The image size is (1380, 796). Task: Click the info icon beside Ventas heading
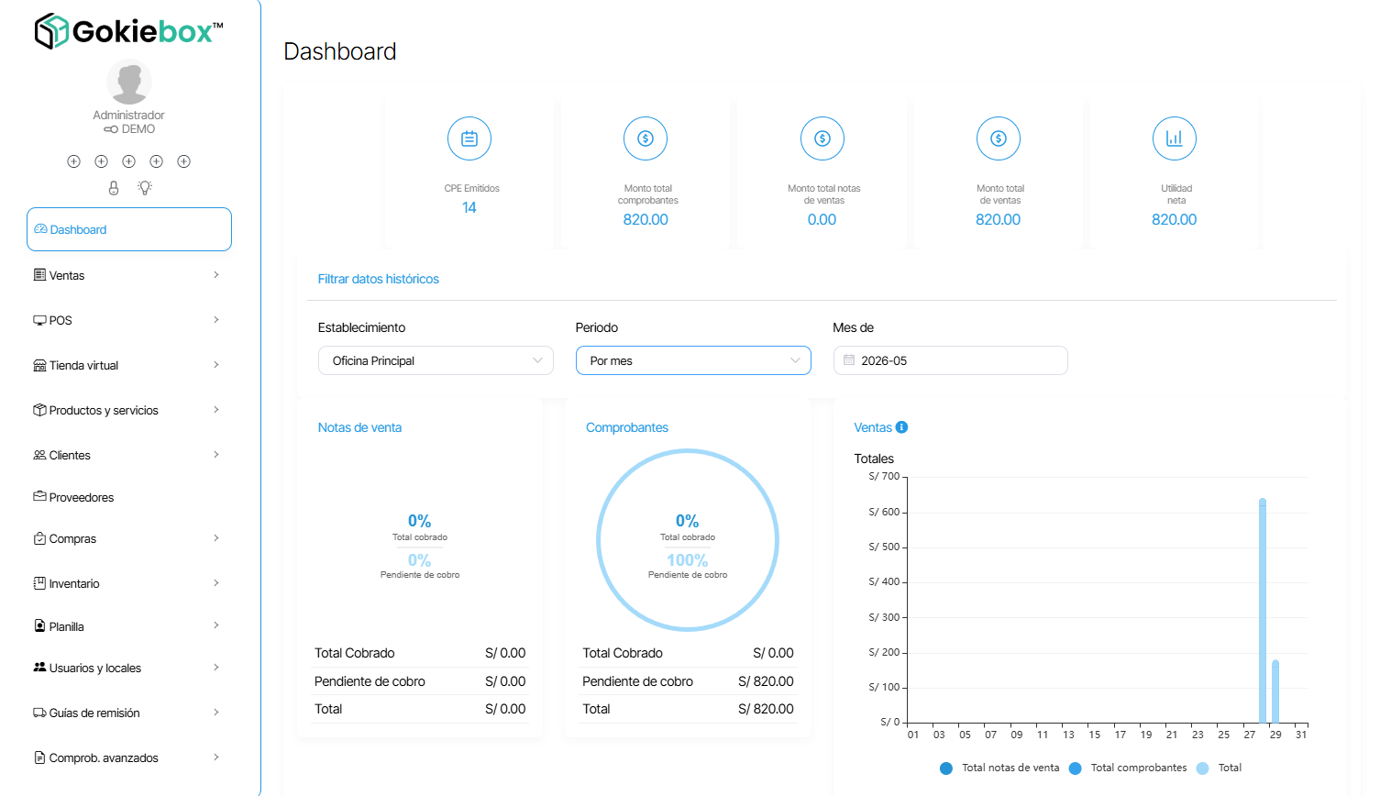point(901,427)
